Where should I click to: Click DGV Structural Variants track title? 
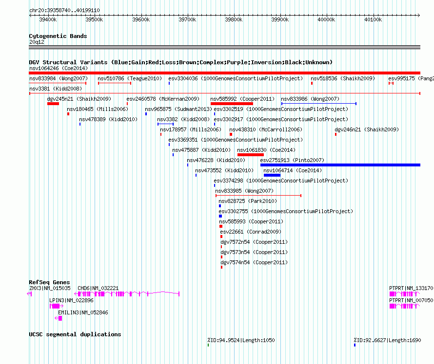click(181, 62)
